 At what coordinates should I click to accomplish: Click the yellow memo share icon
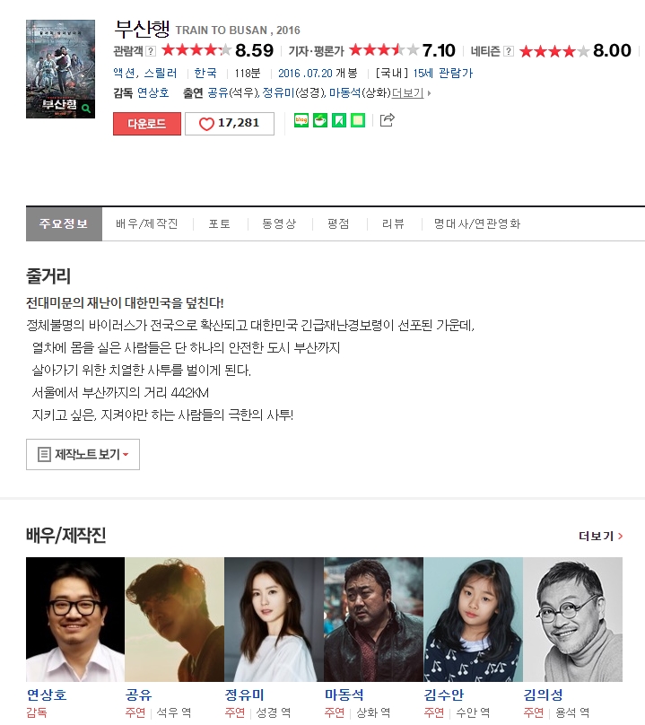pyautogui.click(x=358, y=120)
